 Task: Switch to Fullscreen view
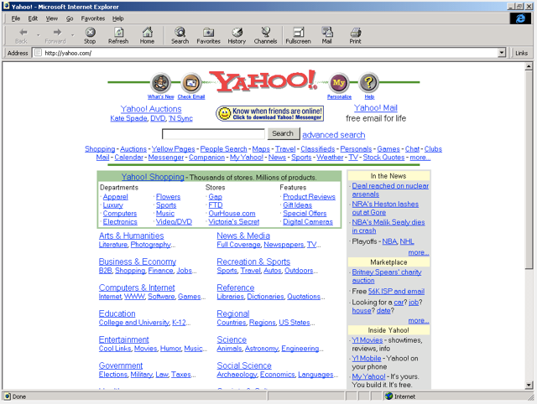298,34
